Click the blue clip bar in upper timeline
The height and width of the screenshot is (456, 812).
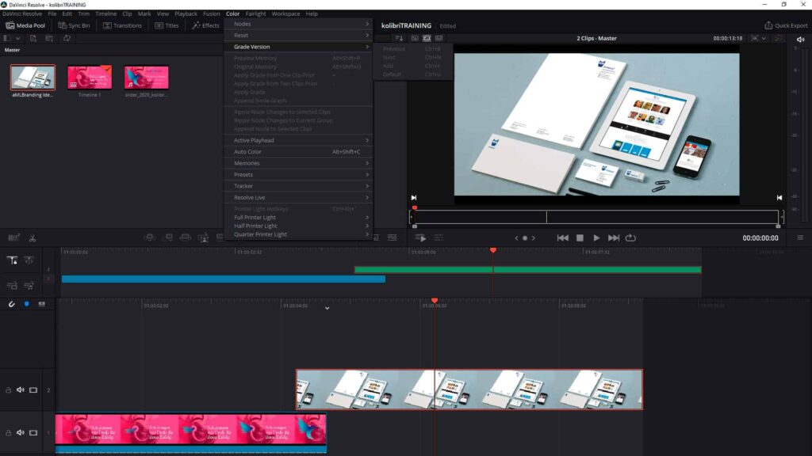click(223, 279)
